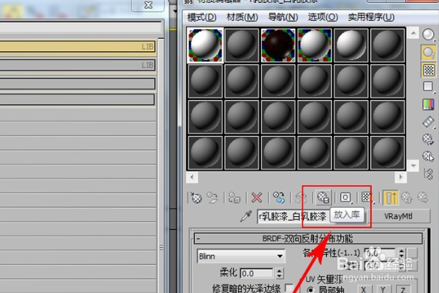The width and height of the screenshot is (439, 293).
Task: Click sample slots scroll left arrow
Action: (192, 177)
